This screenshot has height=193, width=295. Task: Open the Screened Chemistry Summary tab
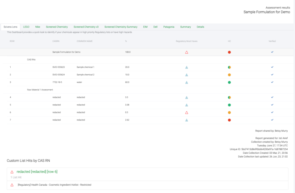121,27
